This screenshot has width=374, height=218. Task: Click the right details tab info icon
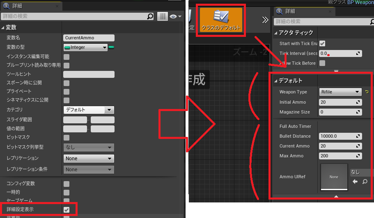tap(279, 11)
